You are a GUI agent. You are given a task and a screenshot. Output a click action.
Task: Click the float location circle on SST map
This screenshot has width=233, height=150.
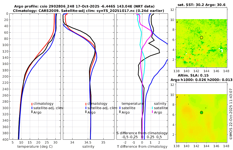point(201,37)
